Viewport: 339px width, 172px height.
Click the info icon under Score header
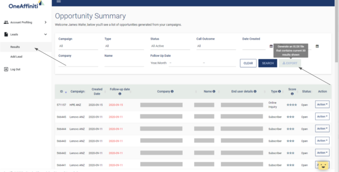pyautogui.click(x=292, y=94)
